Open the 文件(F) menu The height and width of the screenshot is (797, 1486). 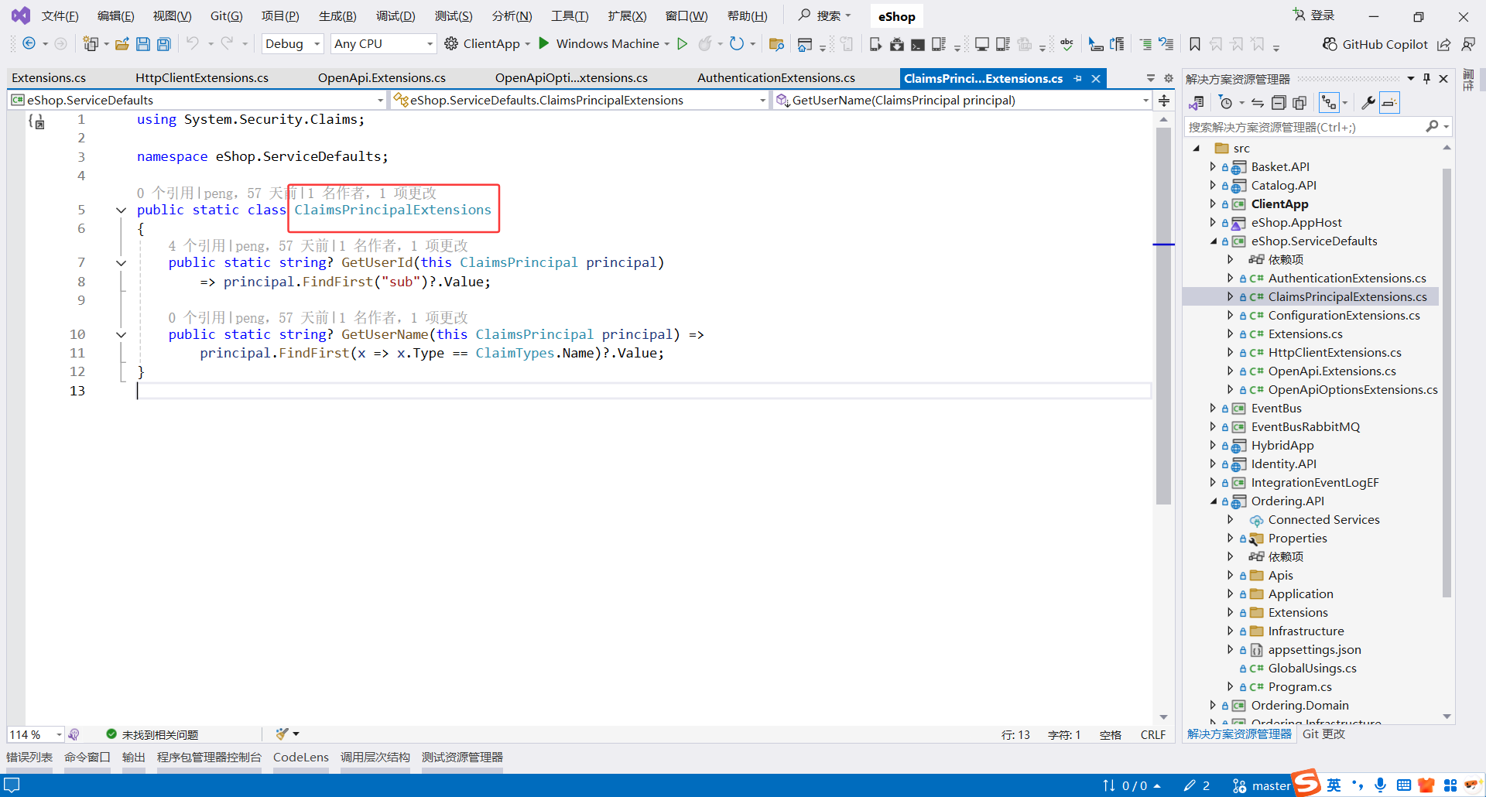[x=60, y=16]
